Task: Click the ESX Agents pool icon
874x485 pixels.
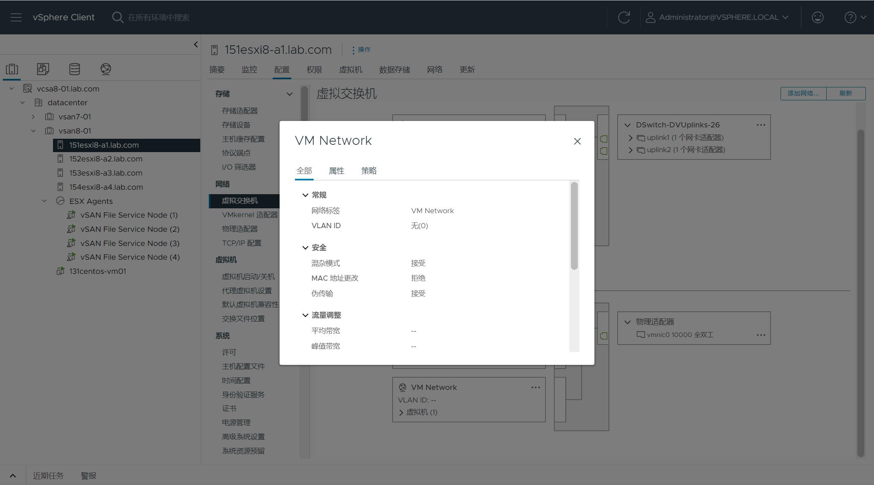Action: (x=60, y=201)
